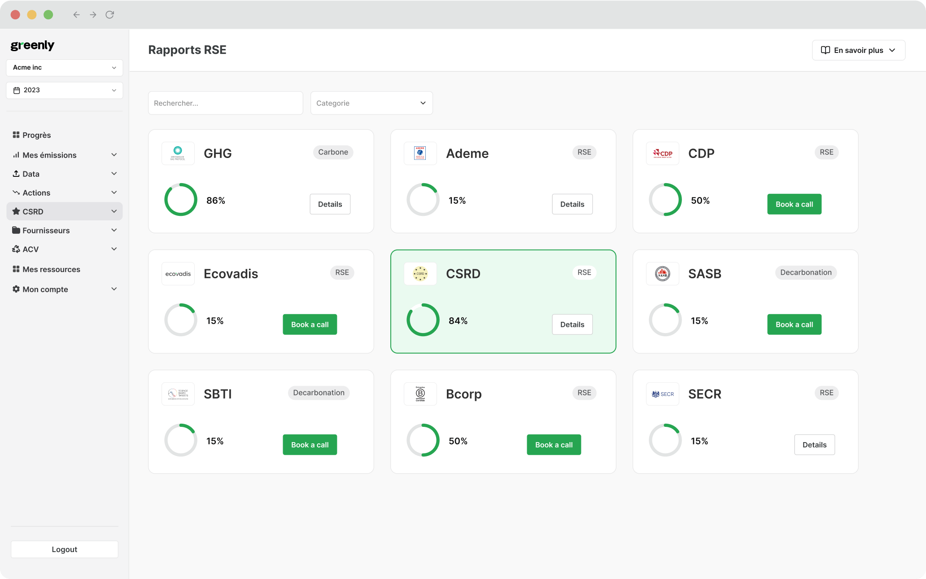
Task: Click the Ademe logo icon
Action: coord(420,154)
